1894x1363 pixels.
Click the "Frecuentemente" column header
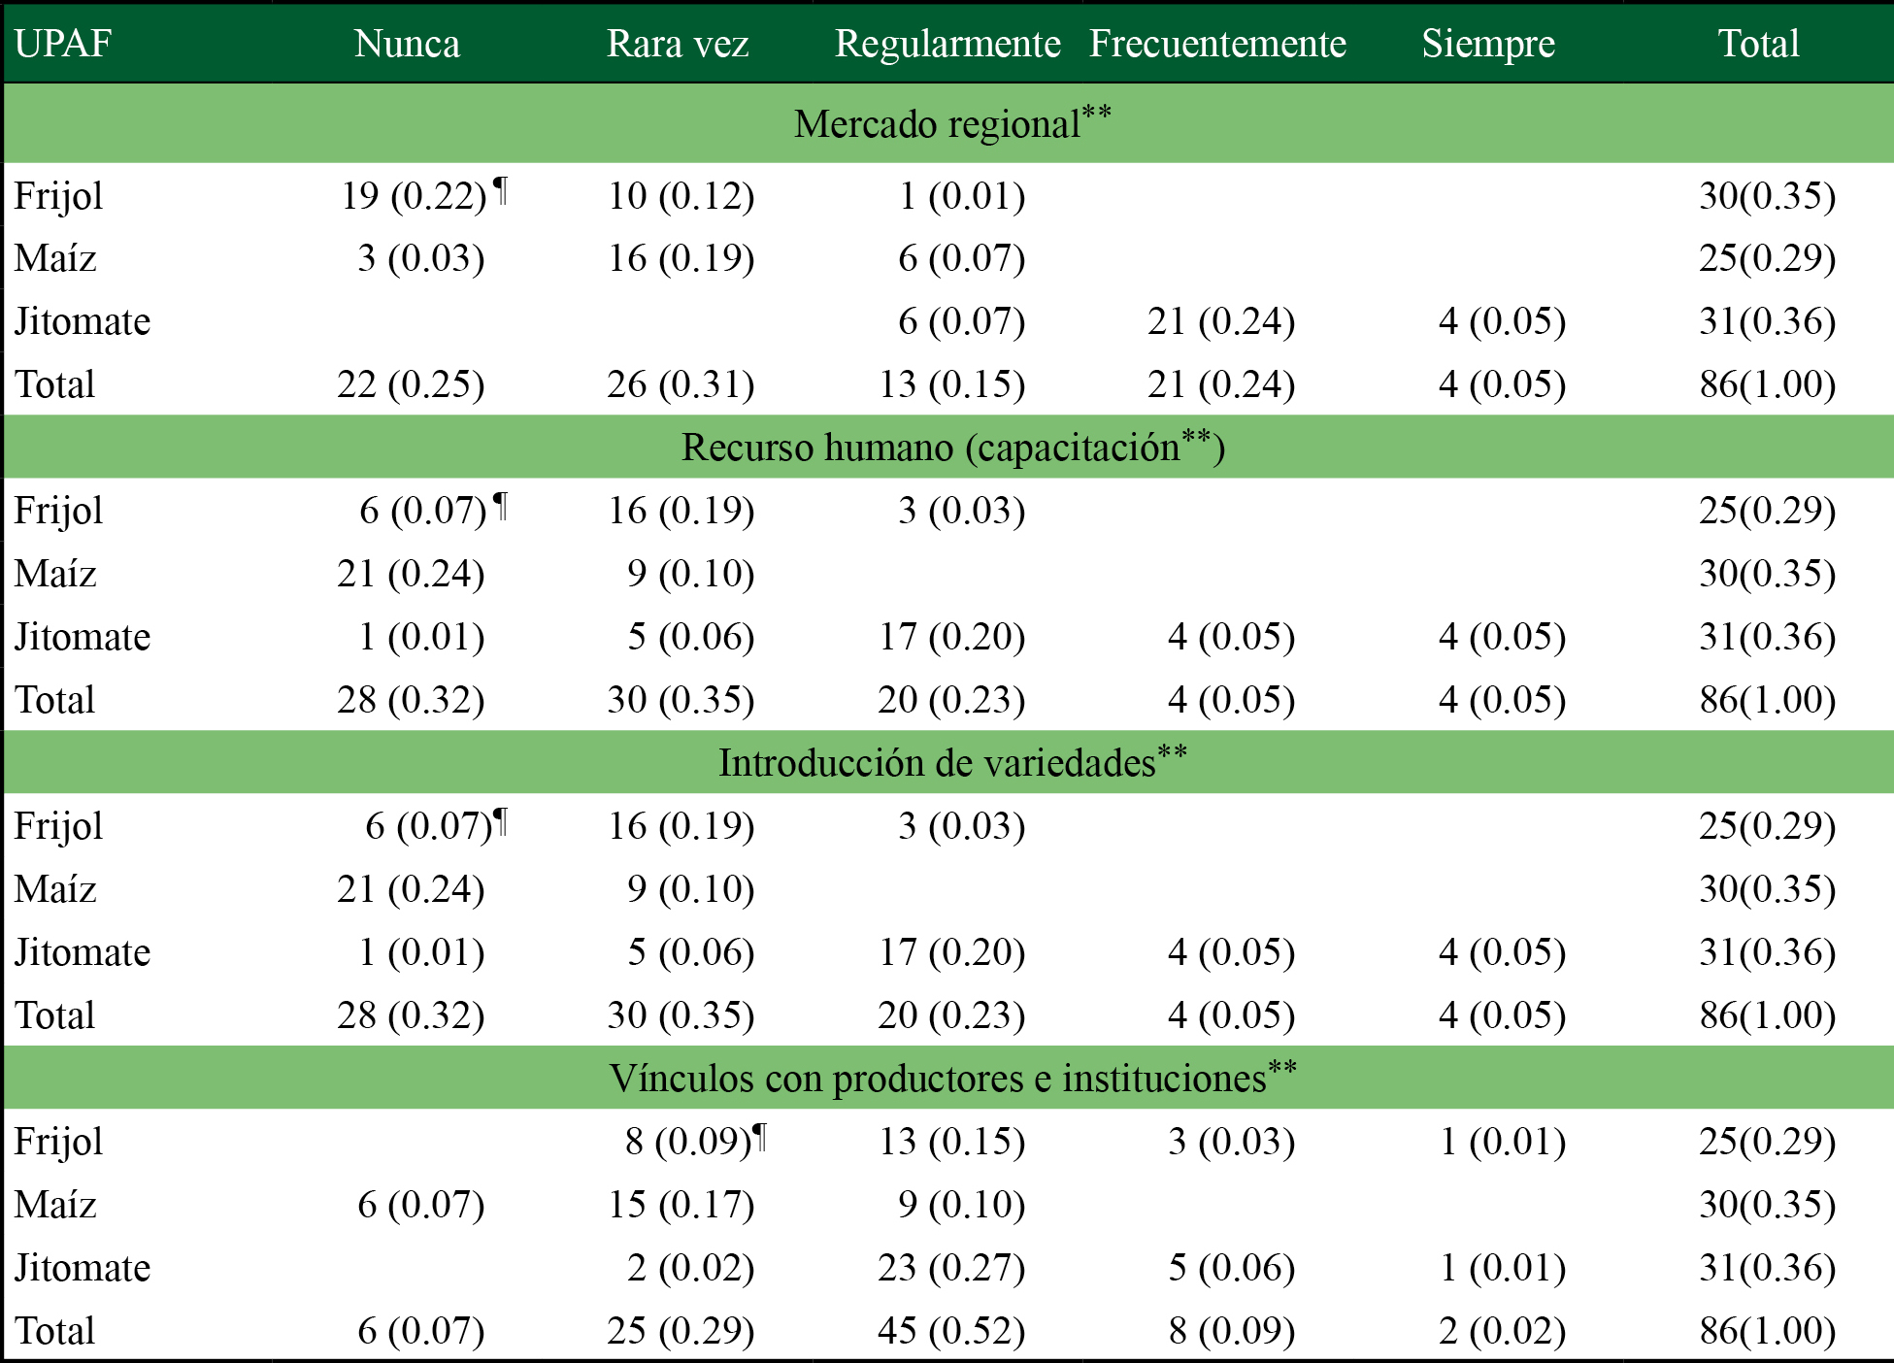coord(1217,44)
